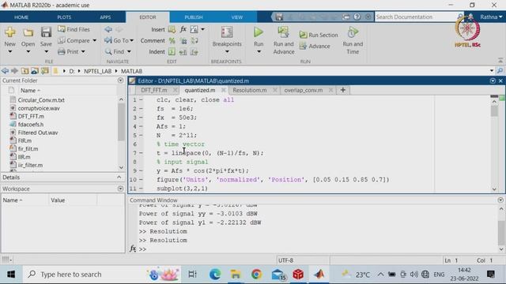Viewport: 506px width, 284px height.
Task: Click the save icon in quick access toolbar
Action: click(279, 17)
